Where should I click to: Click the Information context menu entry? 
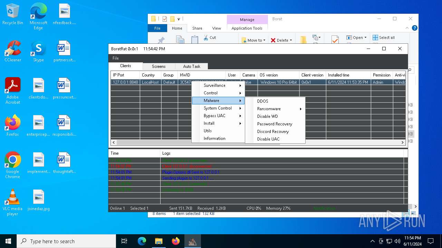point(219,138)
